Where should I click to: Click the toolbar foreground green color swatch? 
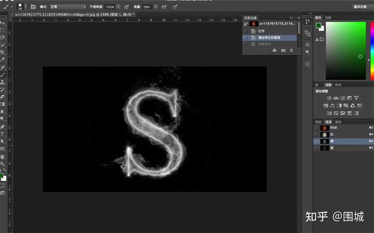(x=2, y=176)
